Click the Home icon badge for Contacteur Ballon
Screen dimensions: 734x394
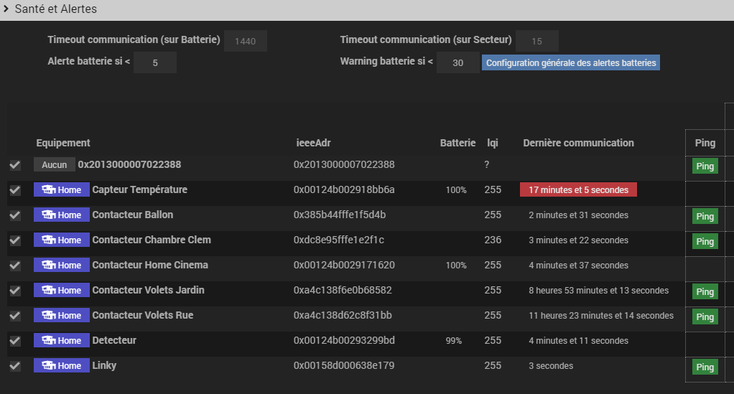pos(62,215)
